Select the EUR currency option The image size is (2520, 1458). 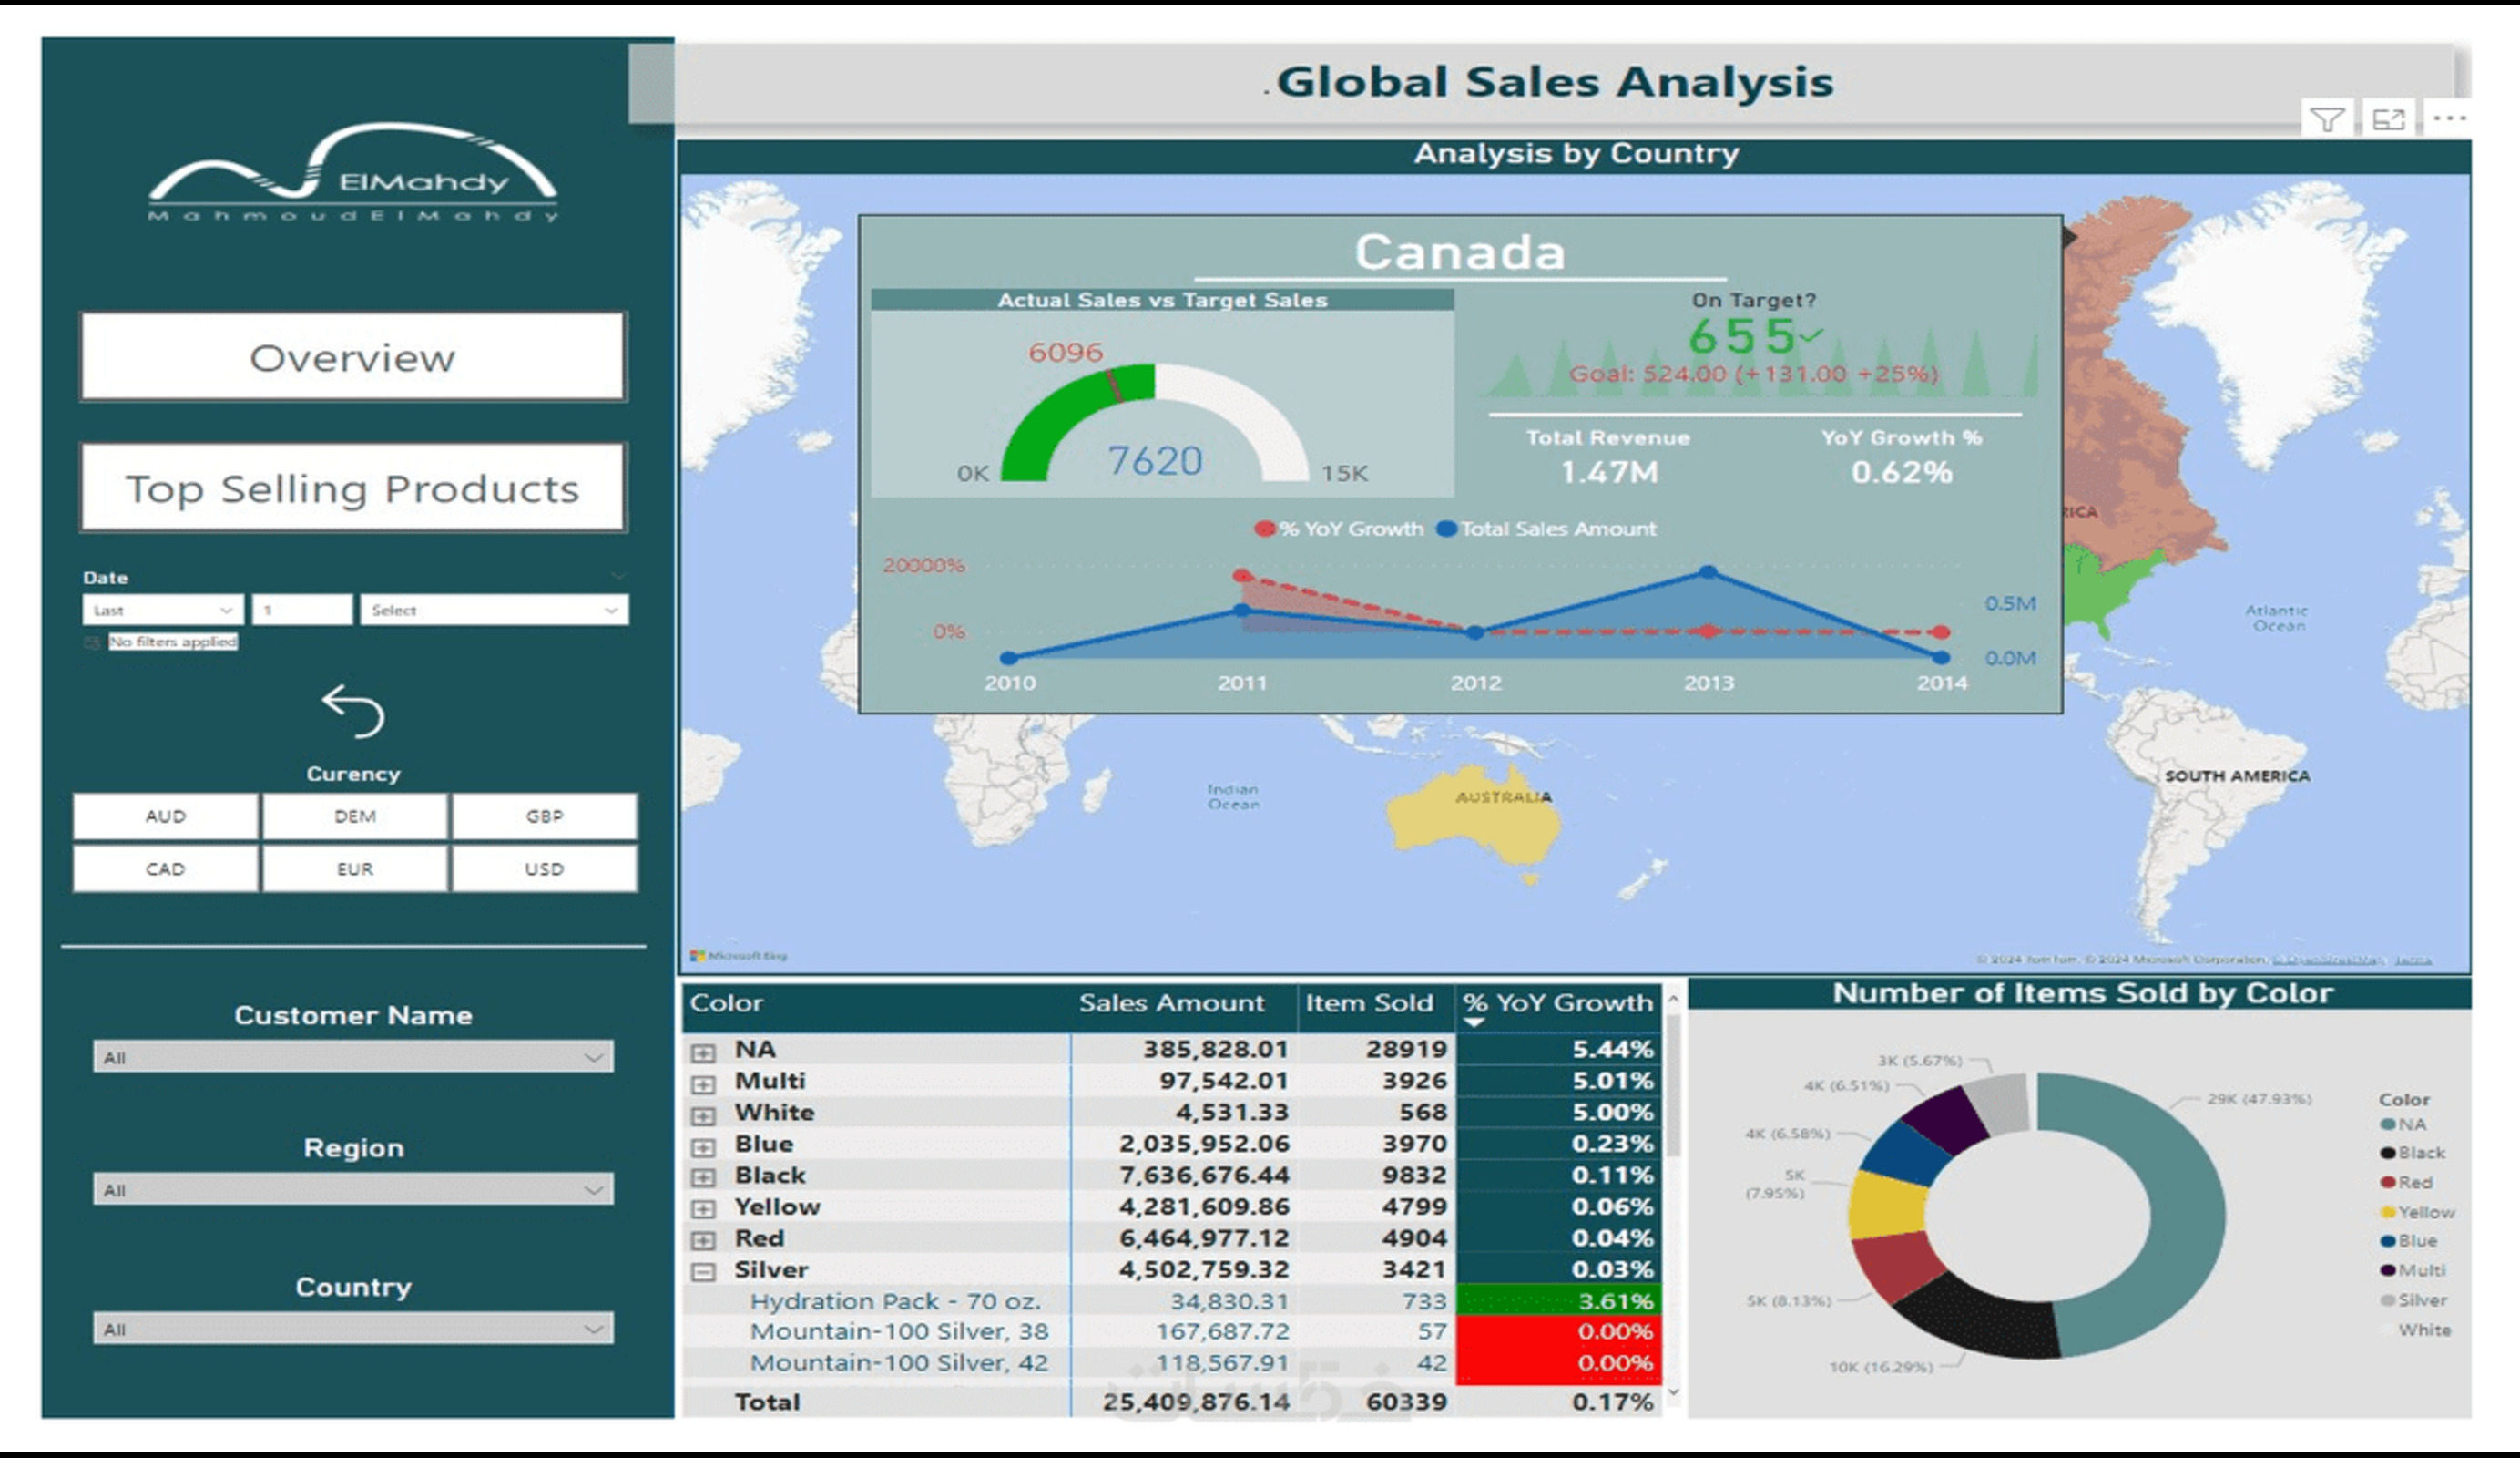(353, 868)
